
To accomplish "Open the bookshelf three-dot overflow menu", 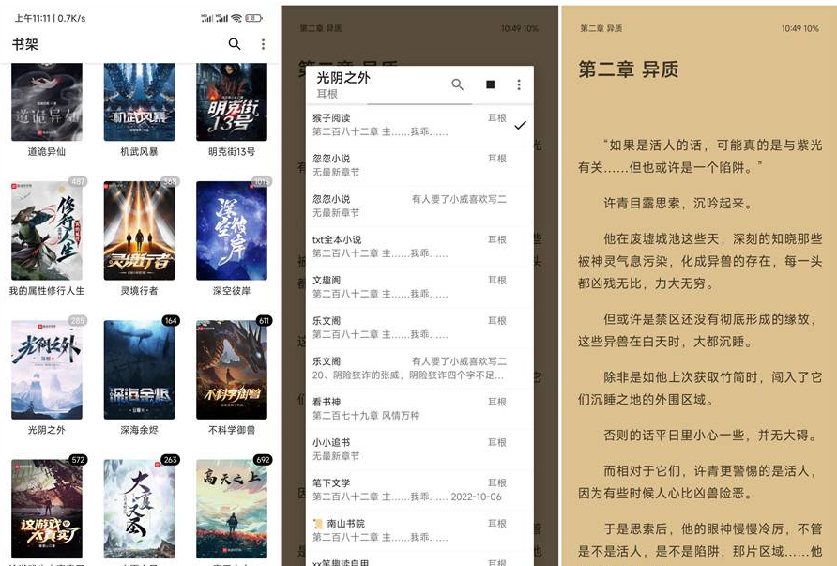I will [x=263, y=44].
